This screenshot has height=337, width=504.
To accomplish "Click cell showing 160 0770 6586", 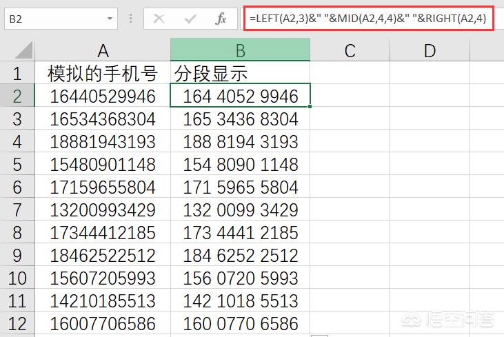I will [x=240, y=323].
